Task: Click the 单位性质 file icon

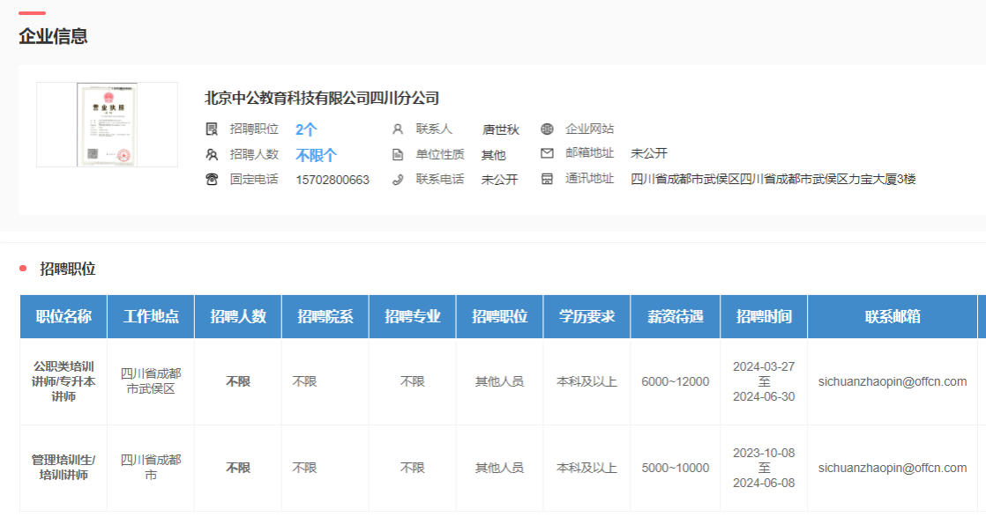Action: [398, 155]
